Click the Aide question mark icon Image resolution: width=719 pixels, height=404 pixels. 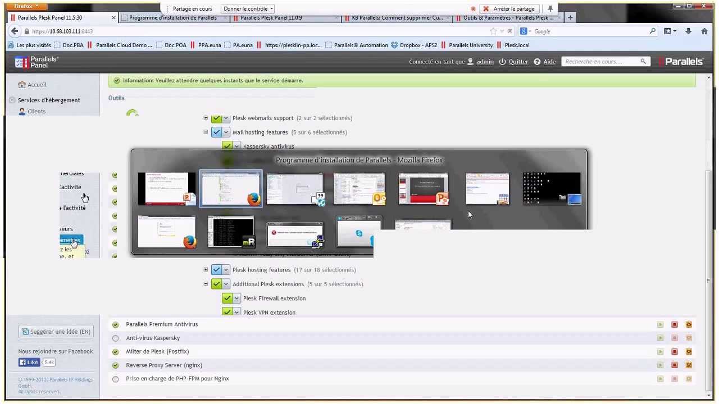537,62
